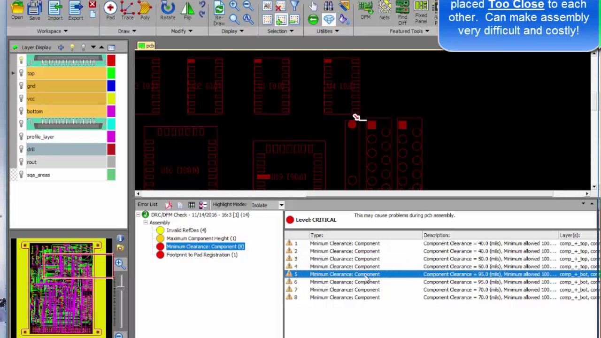Click the Rotate tool
The height and width of the screenshot is (338, 601).
click(168, 10)
